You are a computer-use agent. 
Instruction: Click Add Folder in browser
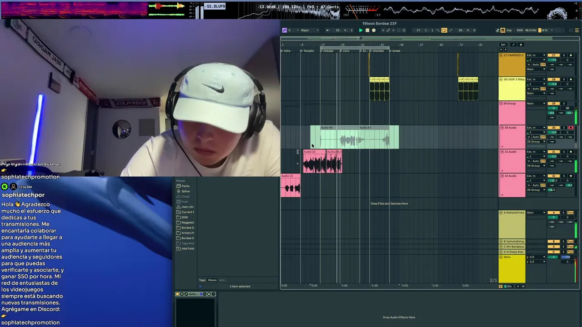click(x=186, y=248)
